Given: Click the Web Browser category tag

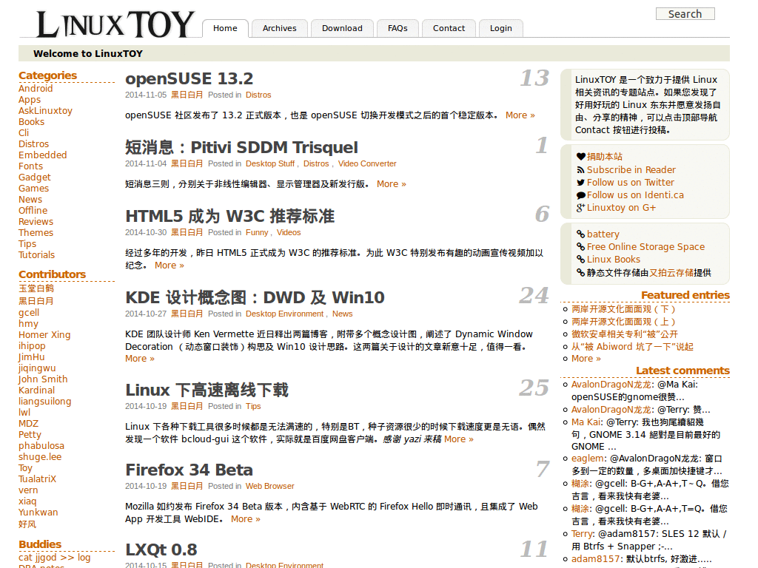Looking at the screenshot, I should 269,487.
